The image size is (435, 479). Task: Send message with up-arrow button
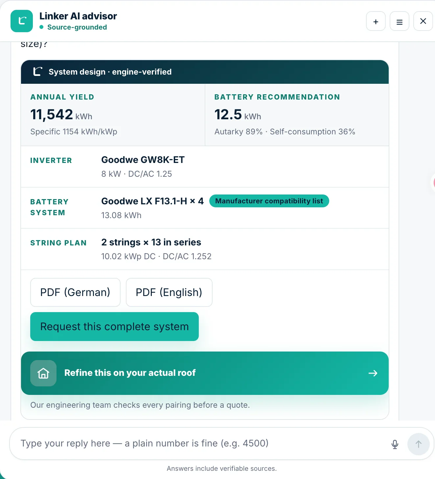(419, 444)
